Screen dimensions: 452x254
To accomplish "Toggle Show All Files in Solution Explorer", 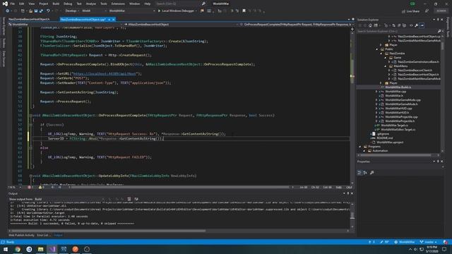I will [x=405, y=25].
